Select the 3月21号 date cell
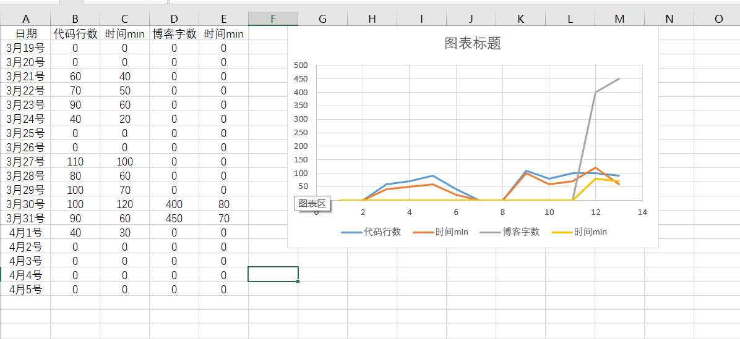Viewport: 740px width, 339px height. coord(25,77)
